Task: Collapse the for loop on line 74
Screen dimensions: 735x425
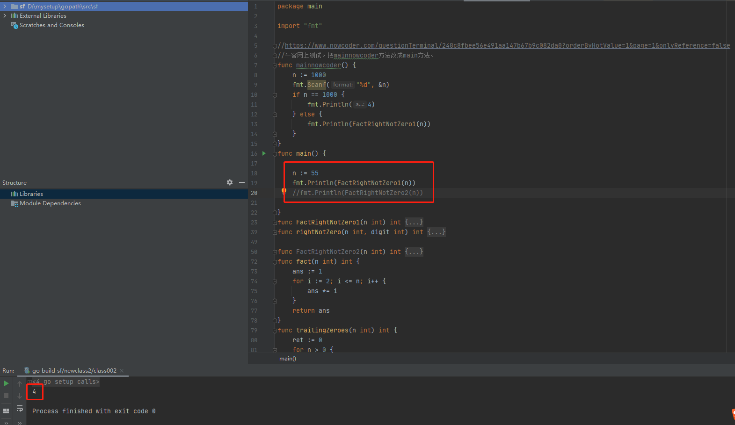Action: click(275, 281)
